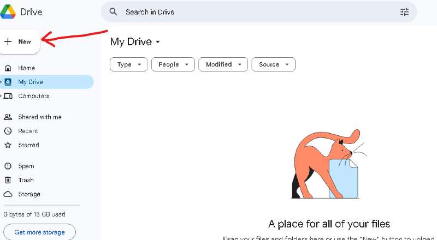
Task: Click the New button
Action: pos(20,42)
